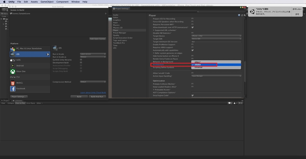Open the Window menu in menu bar
The height and width of the screenshot is (159, 306).
point(75,2)
